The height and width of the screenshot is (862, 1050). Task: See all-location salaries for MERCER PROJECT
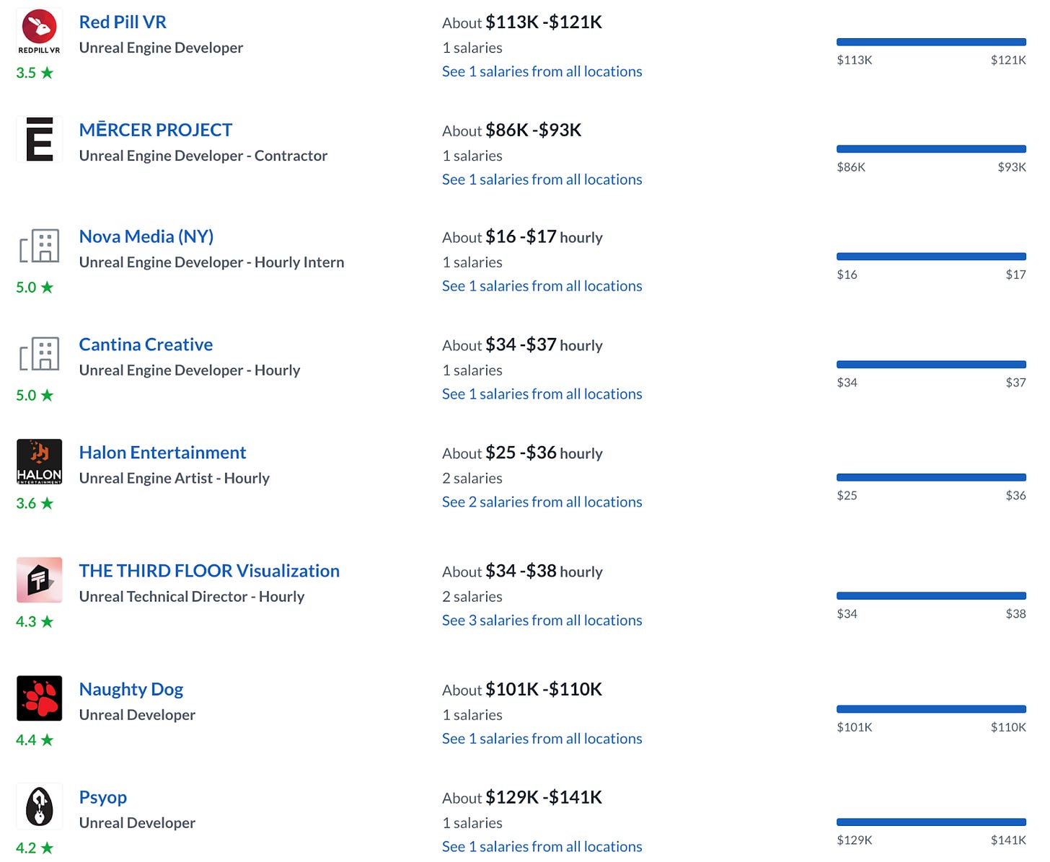pyautogui.click(x=542, y=179)
